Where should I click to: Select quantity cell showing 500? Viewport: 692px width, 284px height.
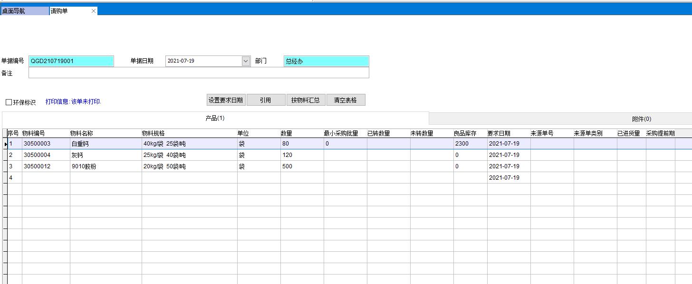301,166
